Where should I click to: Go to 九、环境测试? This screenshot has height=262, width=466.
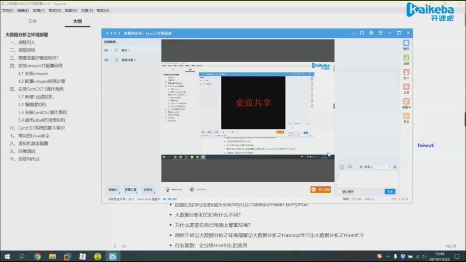22,151
